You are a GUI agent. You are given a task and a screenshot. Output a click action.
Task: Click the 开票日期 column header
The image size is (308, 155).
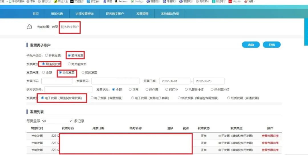point(98,128)
